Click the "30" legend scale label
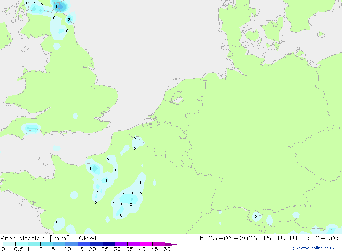 (x=117, y=249)
